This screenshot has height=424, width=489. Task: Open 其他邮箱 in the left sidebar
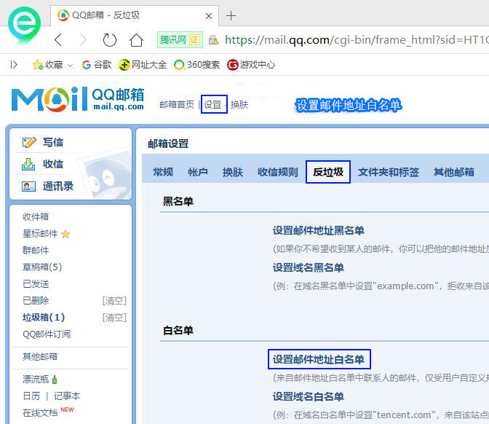pos(40,356)
